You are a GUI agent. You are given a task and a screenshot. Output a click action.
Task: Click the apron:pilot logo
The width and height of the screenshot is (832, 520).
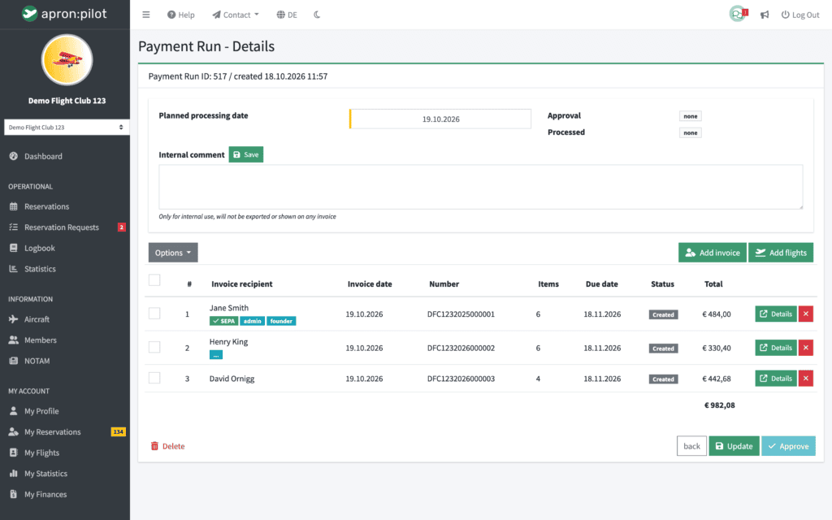point(65,14)
